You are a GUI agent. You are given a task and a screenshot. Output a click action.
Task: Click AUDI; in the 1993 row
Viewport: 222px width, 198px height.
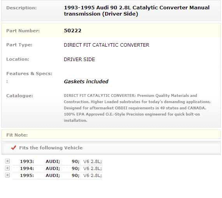point(53,161)
